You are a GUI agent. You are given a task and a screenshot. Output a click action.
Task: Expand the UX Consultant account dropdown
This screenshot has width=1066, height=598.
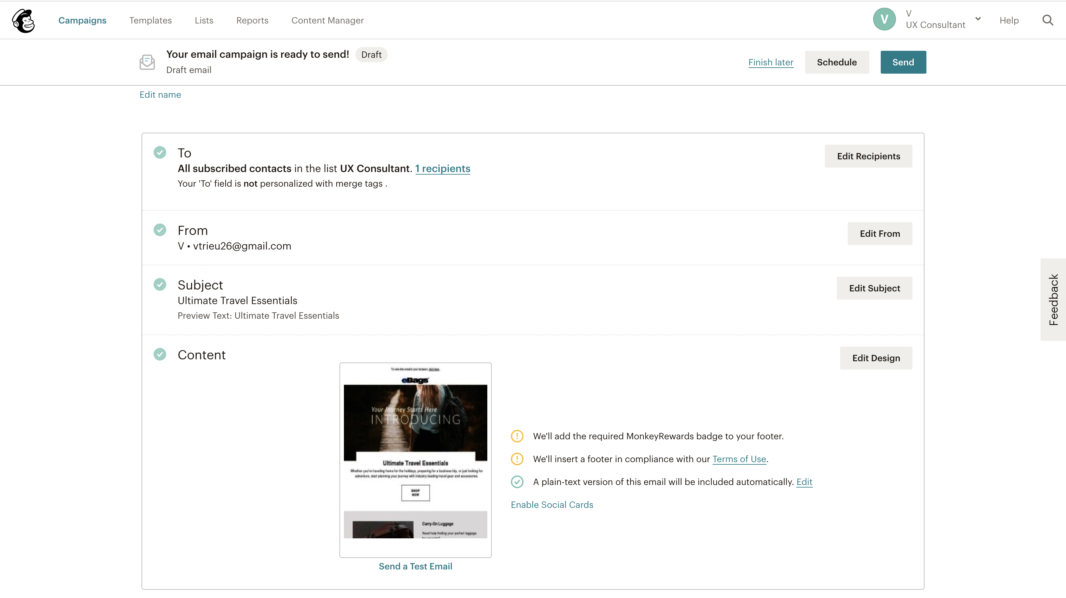[x=978, y=19]
